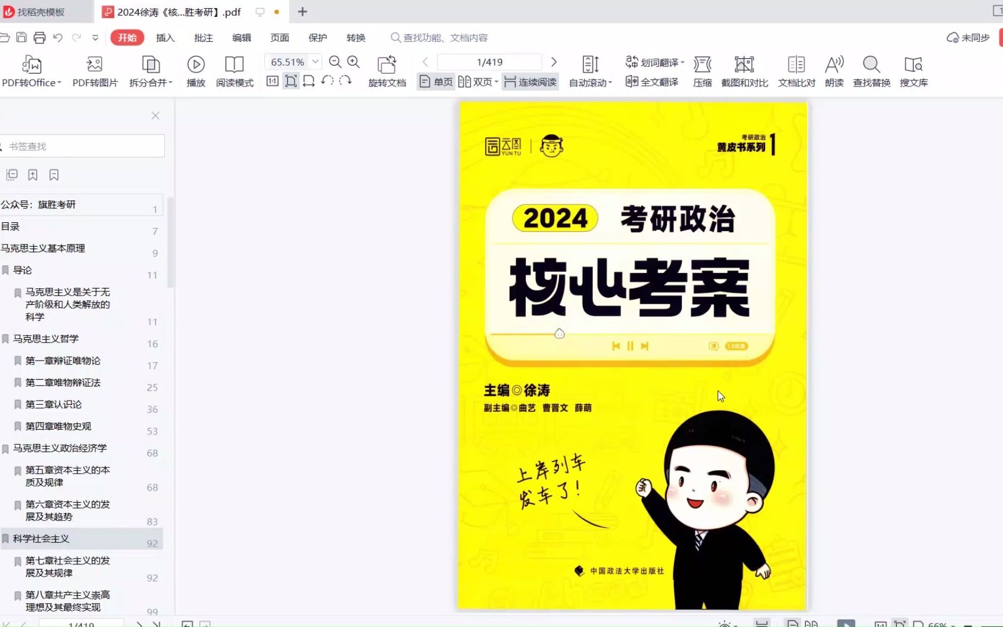This screenshot has width=1003, height=627.
Task: Jump to 目录 bookmark
Action: (81, 227)
